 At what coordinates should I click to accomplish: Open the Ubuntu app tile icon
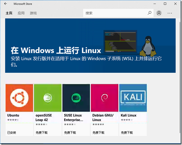pyautogui.click(x=19, y=98)
